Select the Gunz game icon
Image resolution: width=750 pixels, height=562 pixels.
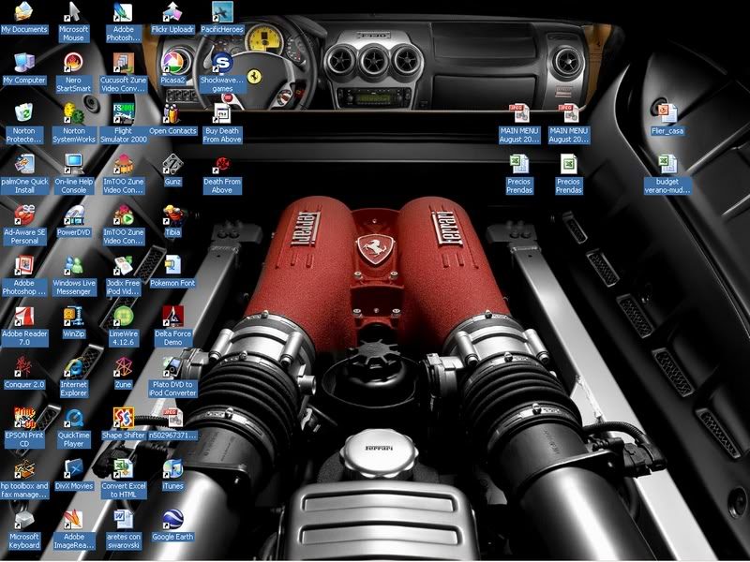172,165
